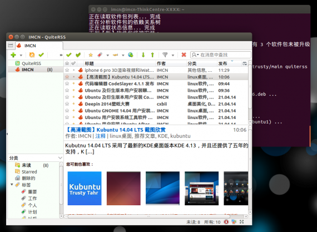The image size is (317, 232).
Task: Click the gold star icon in news toolbar
Action: (x=91, y=55)
